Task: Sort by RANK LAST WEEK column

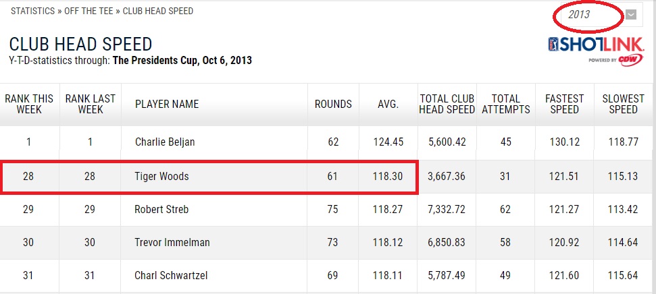Action: [x=91, y=104]
